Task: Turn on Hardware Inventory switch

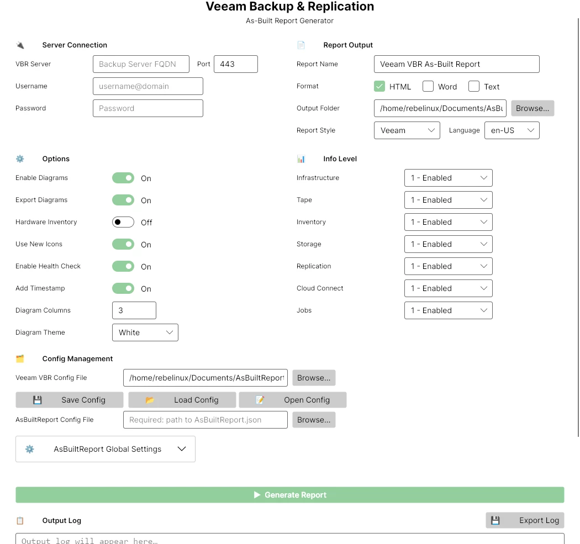Action: [123, 222]
